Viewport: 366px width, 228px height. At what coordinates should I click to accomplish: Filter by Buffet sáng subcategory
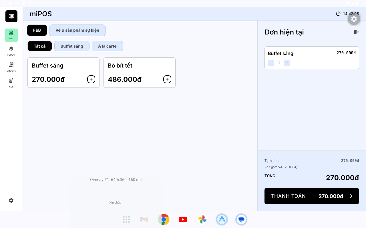(72, 46)
